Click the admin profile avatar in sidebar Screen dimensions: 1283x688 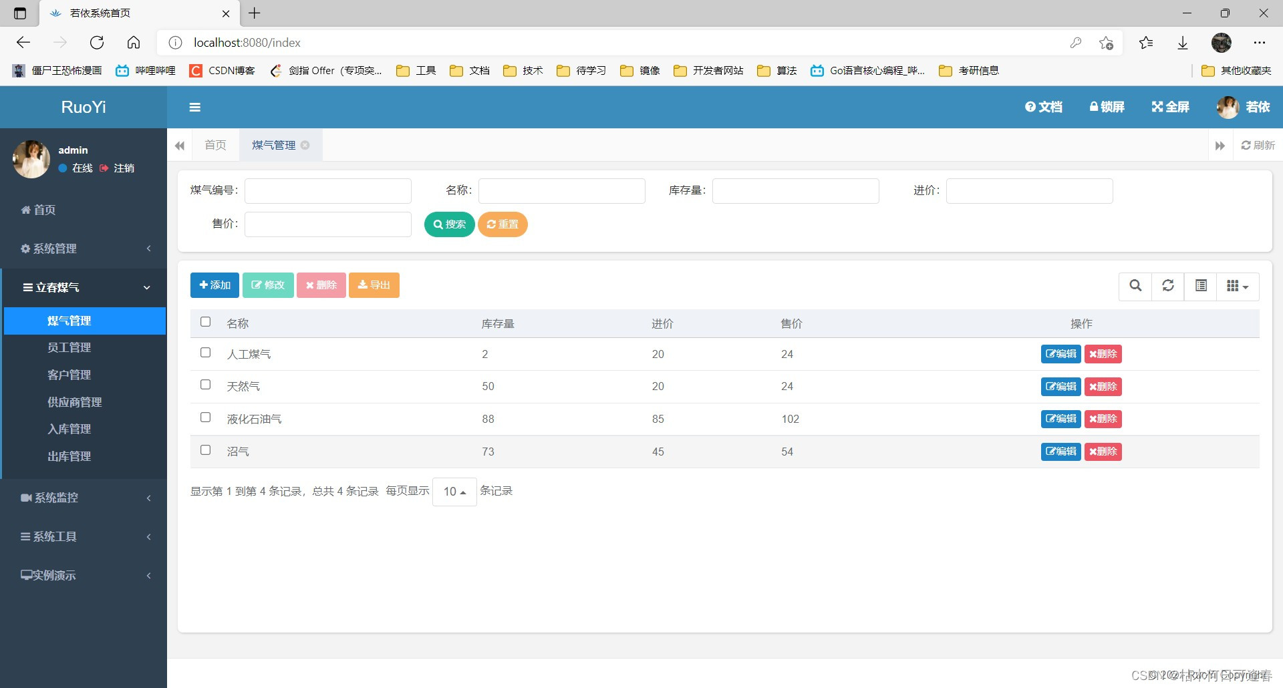click(31, 159)
